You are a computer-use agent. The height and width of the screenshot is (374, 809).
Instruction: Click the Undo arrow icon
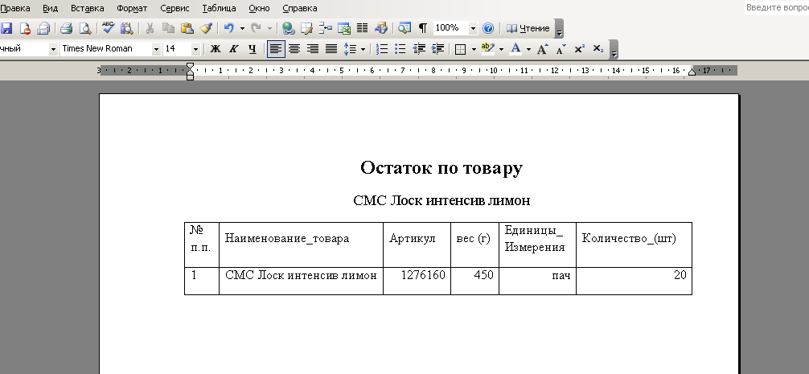tap(229, 28)
